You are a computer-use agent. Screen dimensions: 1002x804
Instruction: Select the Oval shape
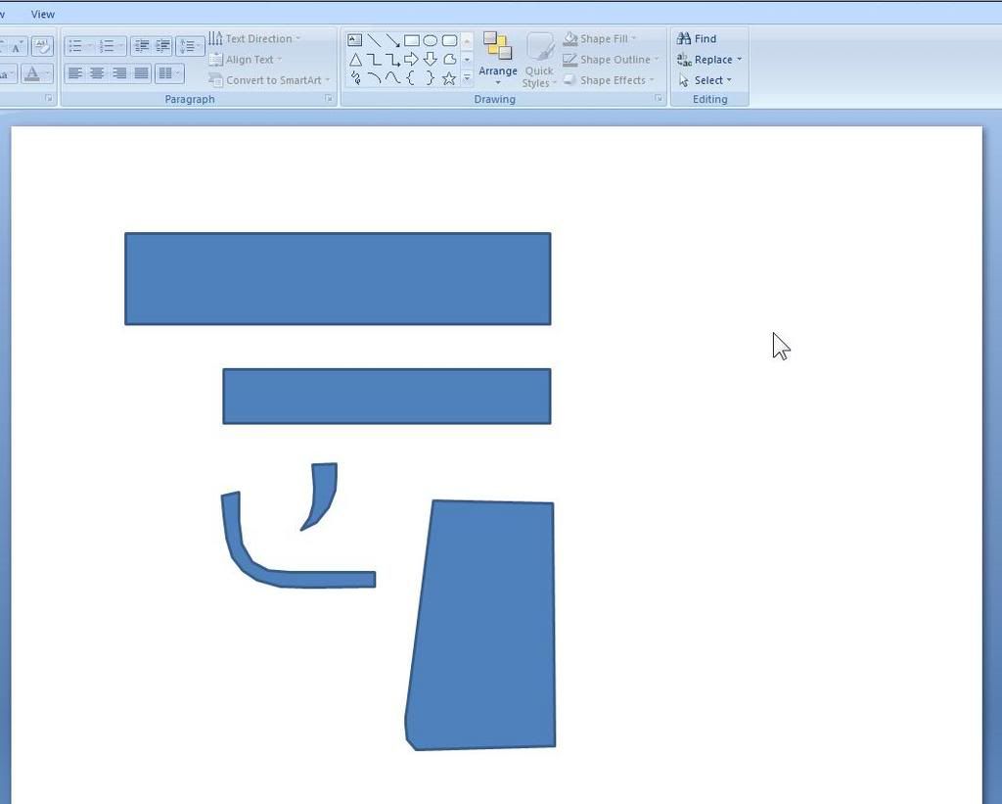click(x=431, y=40)
